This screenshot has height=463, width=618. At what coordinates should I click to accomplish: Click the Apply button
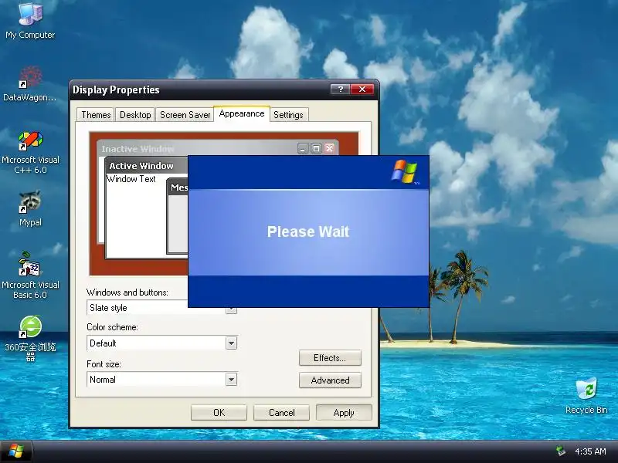pos(344,413)
